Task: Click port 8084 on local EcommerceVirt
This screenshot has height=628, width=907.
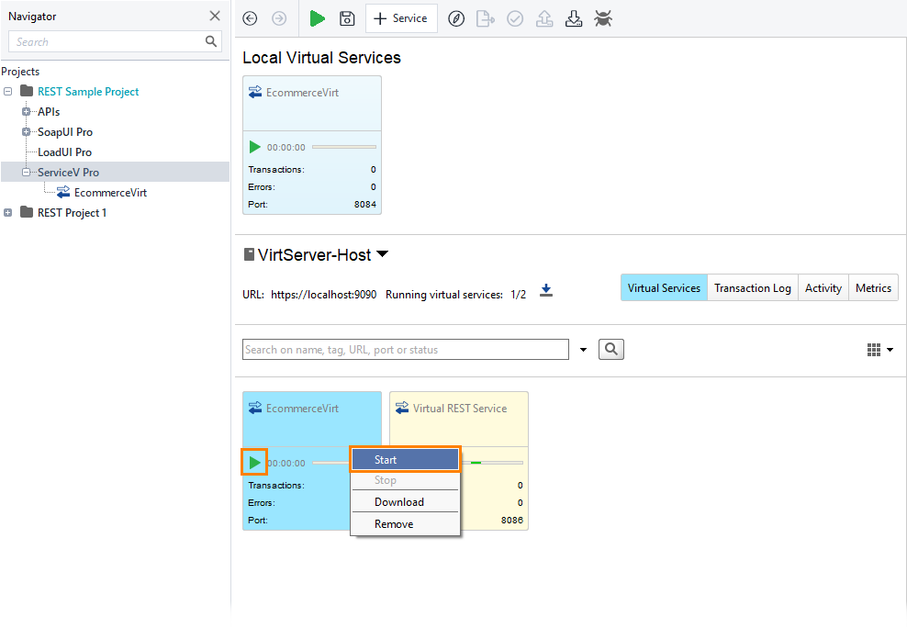Action: (x=365, y=204)
